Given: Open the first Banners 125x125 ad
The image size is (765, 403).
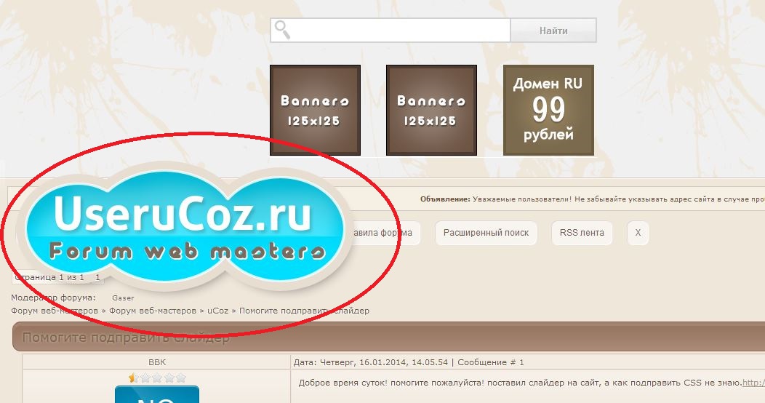Looking at the screenshot, I should click(x=315, y=111).
